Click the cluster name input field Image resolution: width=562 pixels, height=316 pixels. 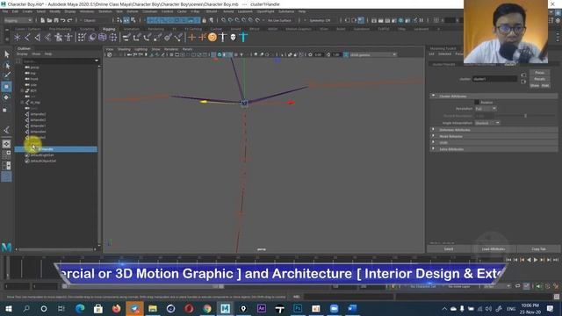(494, 79)
